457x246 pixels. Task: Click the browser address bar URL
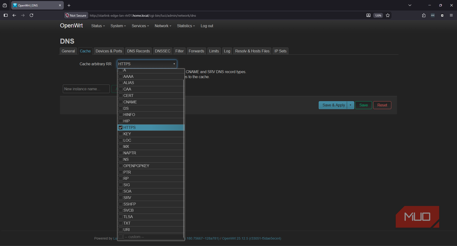(x=143, y=16)
